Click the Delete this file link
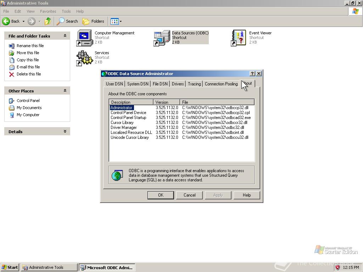 (x=29, y=74)
